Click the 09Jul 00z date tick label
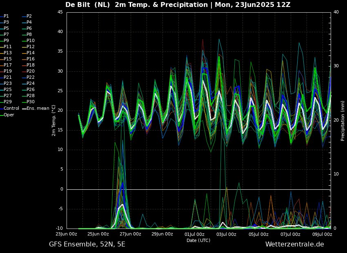Screen dimensions: 347x253 (x=322, y=234)
